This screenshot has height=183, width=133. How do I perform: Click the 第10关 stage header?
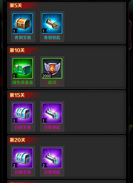17,50
